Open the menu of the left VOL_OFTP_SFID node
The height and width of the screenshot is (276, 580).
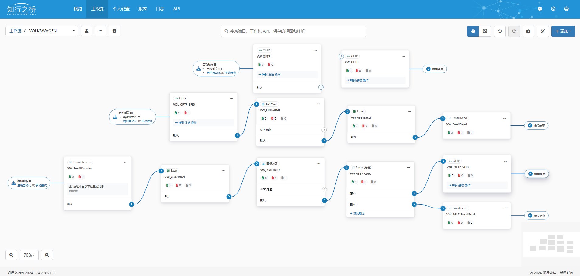(x=231, y=99)
